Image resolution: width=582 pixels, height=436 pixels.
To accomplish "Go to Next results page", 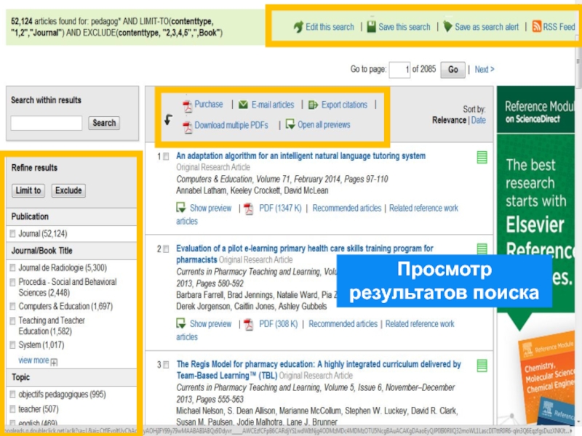I will point(484,70).
